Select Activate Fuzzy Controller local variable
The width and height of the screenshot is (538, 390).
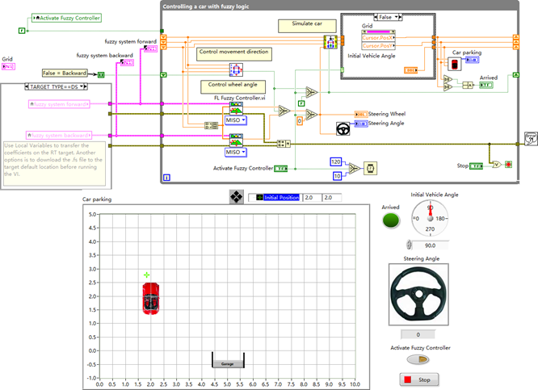66,19
